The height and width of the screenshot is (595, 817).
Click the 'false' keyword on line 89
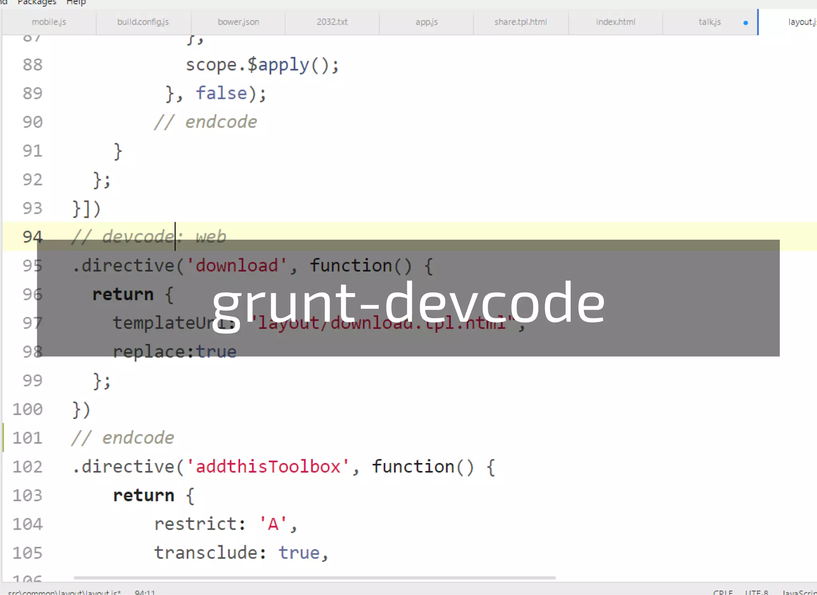[221, 93]
